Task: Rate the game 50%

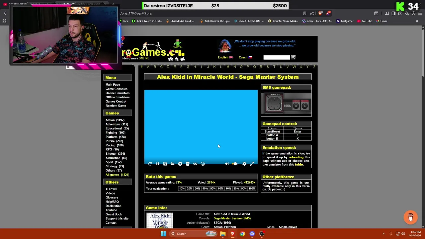Action: (212, 189)
